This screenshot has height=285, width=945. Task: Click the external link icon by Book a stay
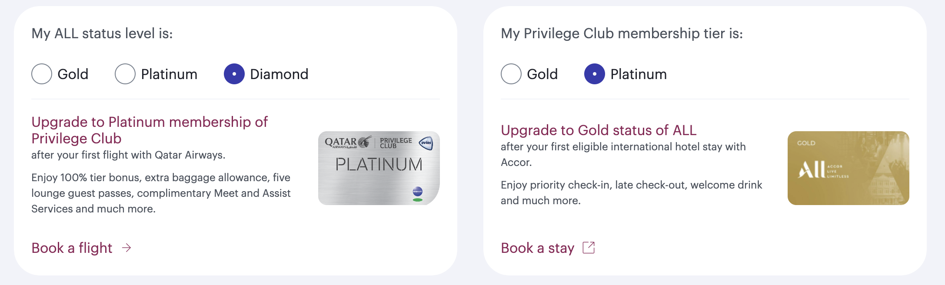coord(589,248)
